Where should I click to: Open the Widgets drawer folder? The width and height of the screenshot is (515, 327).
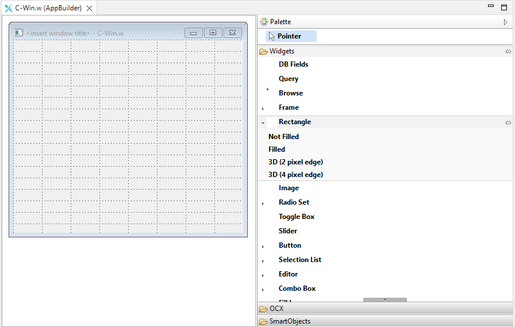263,51
